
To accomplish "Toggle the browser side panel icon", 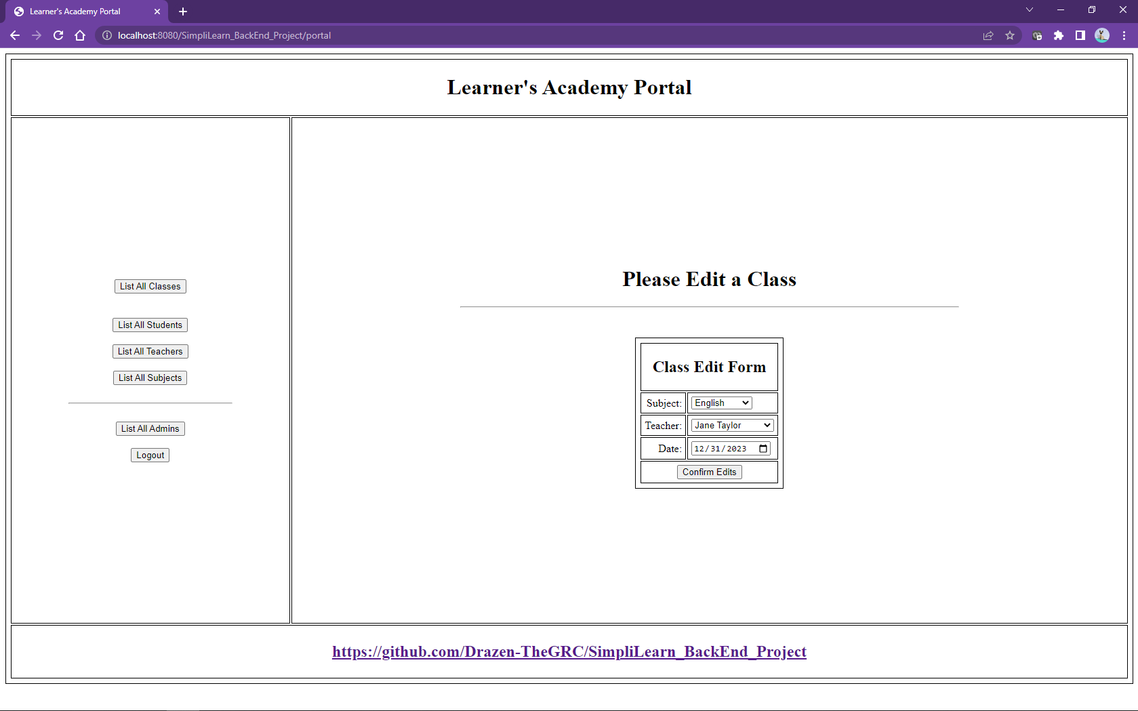I will click(1080, 35).
